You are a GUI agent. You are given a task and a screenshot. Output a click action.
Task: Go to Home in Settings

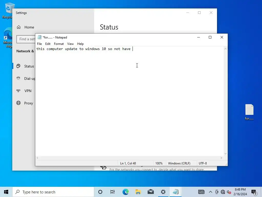(x=29, y=27)
